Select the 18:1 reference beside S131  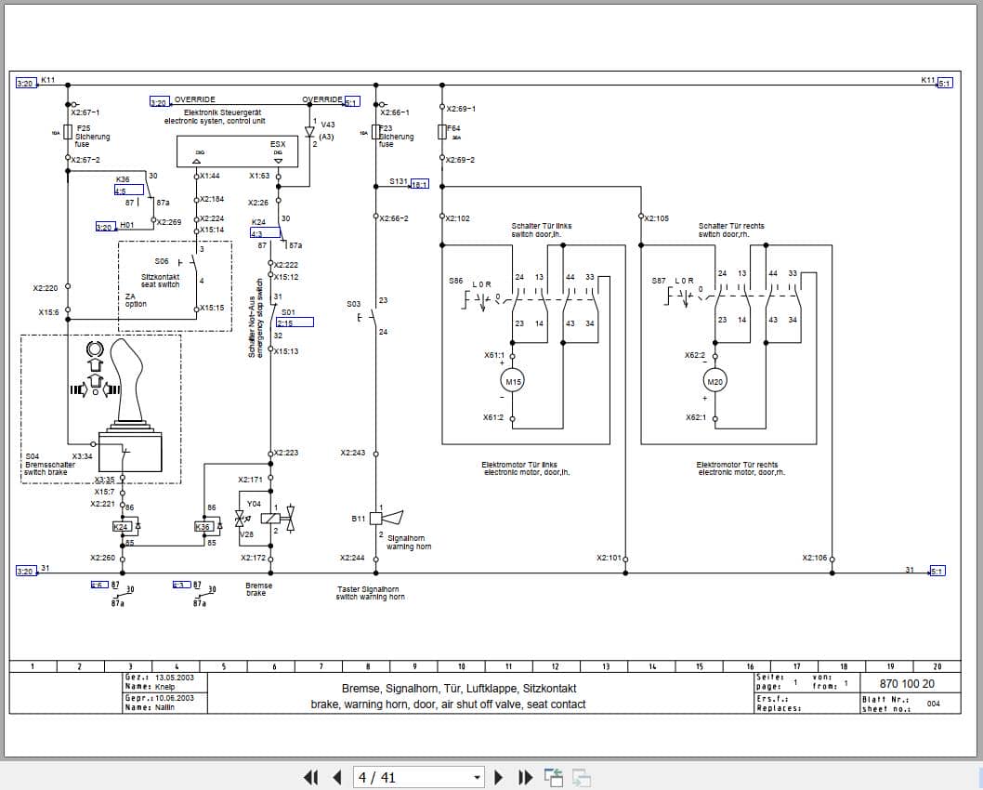click(420, 184)
